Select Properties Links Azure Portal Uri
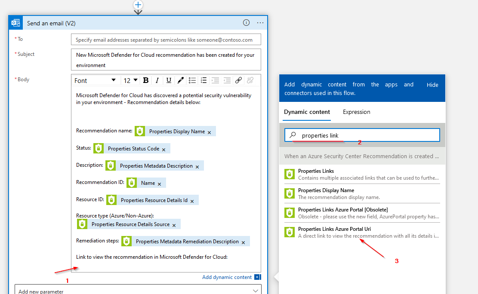Viewport: 478px width, 294px height. click(362, 232)
